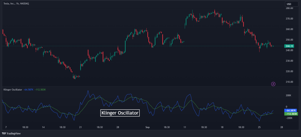The height and width of the screenshot is (137, 301).
Task: Click the blue -64.587K axis value label
Action: point(291,110)
